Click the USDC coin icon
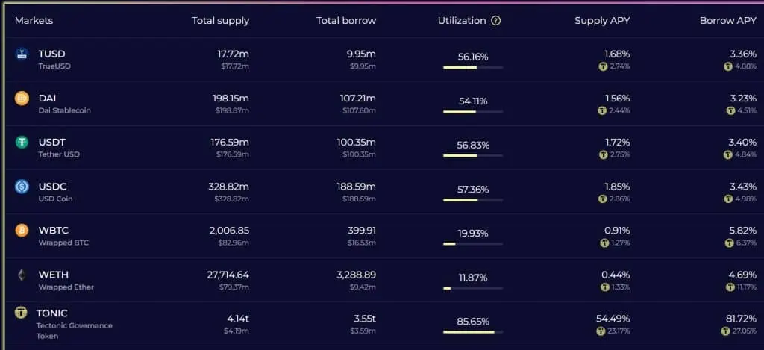Screen dimensions: 764x350 pyautogui.click(x=22, y=187)
